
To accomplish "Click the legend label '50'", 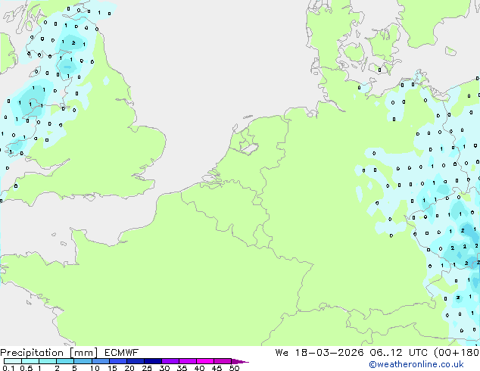I will coord(234,368).
